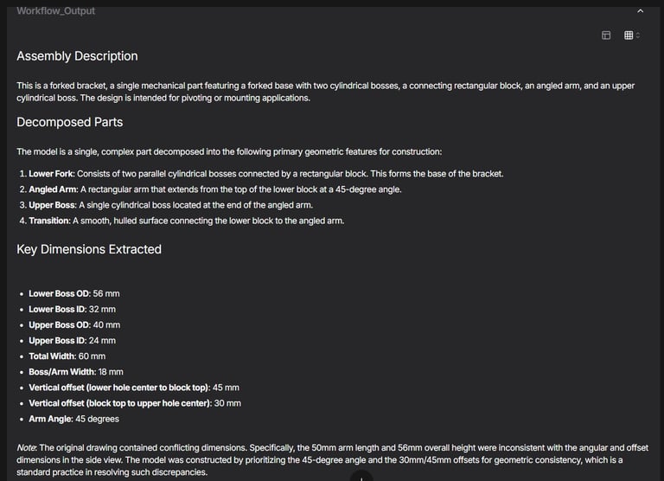
Task: Click the Workflow_Output panel title
Action: (x=55, y=11)
